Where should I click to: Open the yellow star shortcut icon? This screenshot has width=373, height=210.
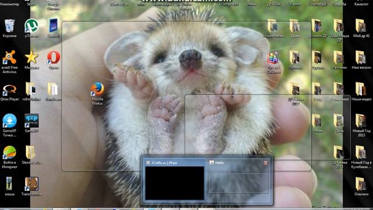(x=31, y=57)
